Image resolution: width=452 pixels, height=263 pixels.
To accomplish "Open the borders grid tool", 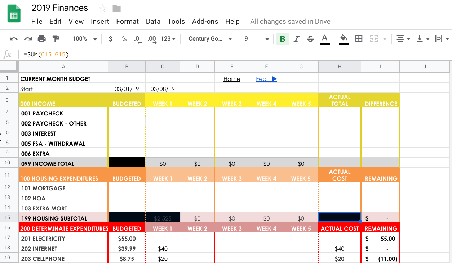I will click(359, 39).
